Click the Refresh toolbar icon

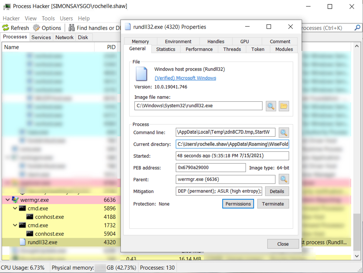click(6, 28)
